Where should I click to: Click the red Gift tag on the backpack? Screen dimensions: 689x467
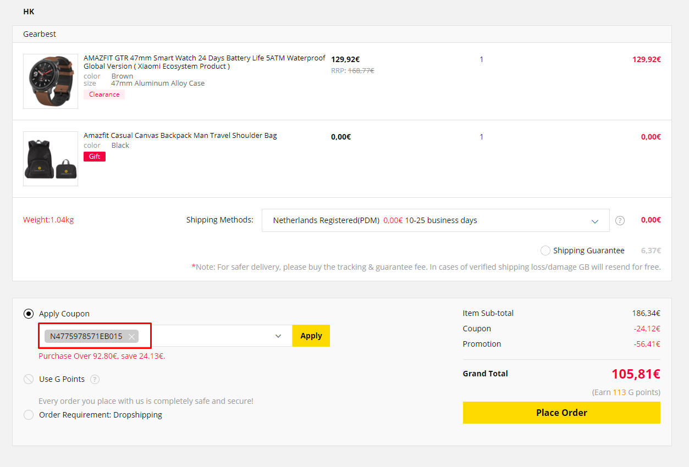pyautogui.click(x=95, y=157)
